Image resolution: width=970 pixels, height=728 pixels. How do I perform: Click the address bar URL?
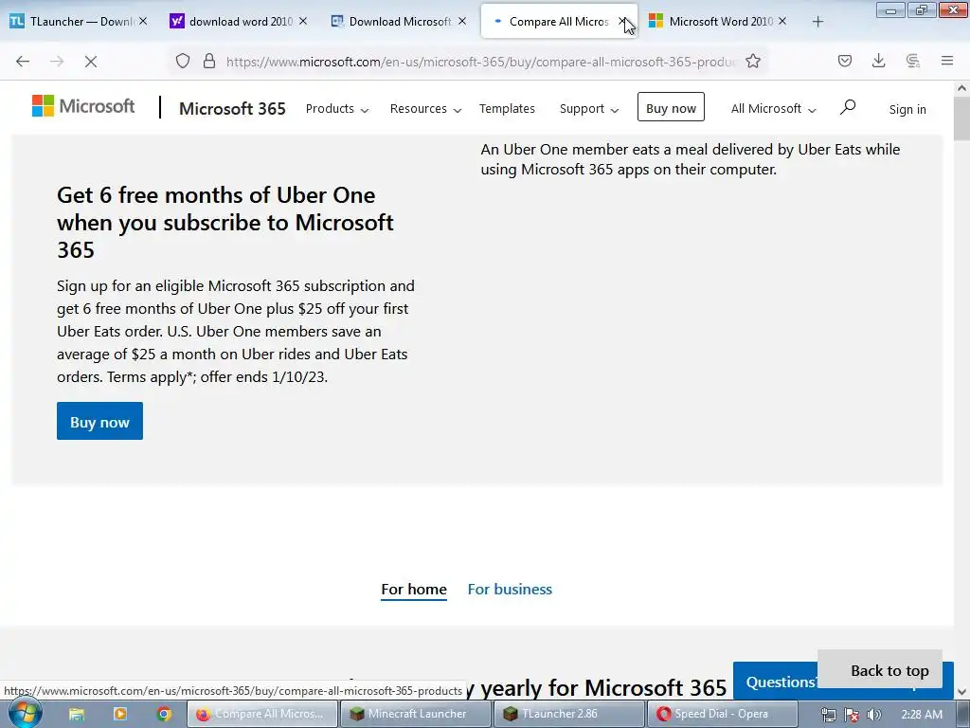pyautogui.click(x=481, y=62)
